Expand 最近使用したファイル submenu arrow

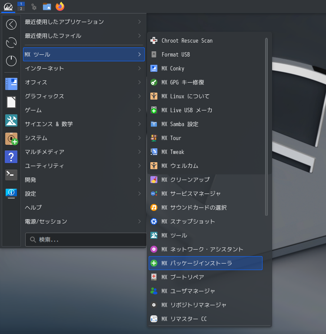(140, 36)
